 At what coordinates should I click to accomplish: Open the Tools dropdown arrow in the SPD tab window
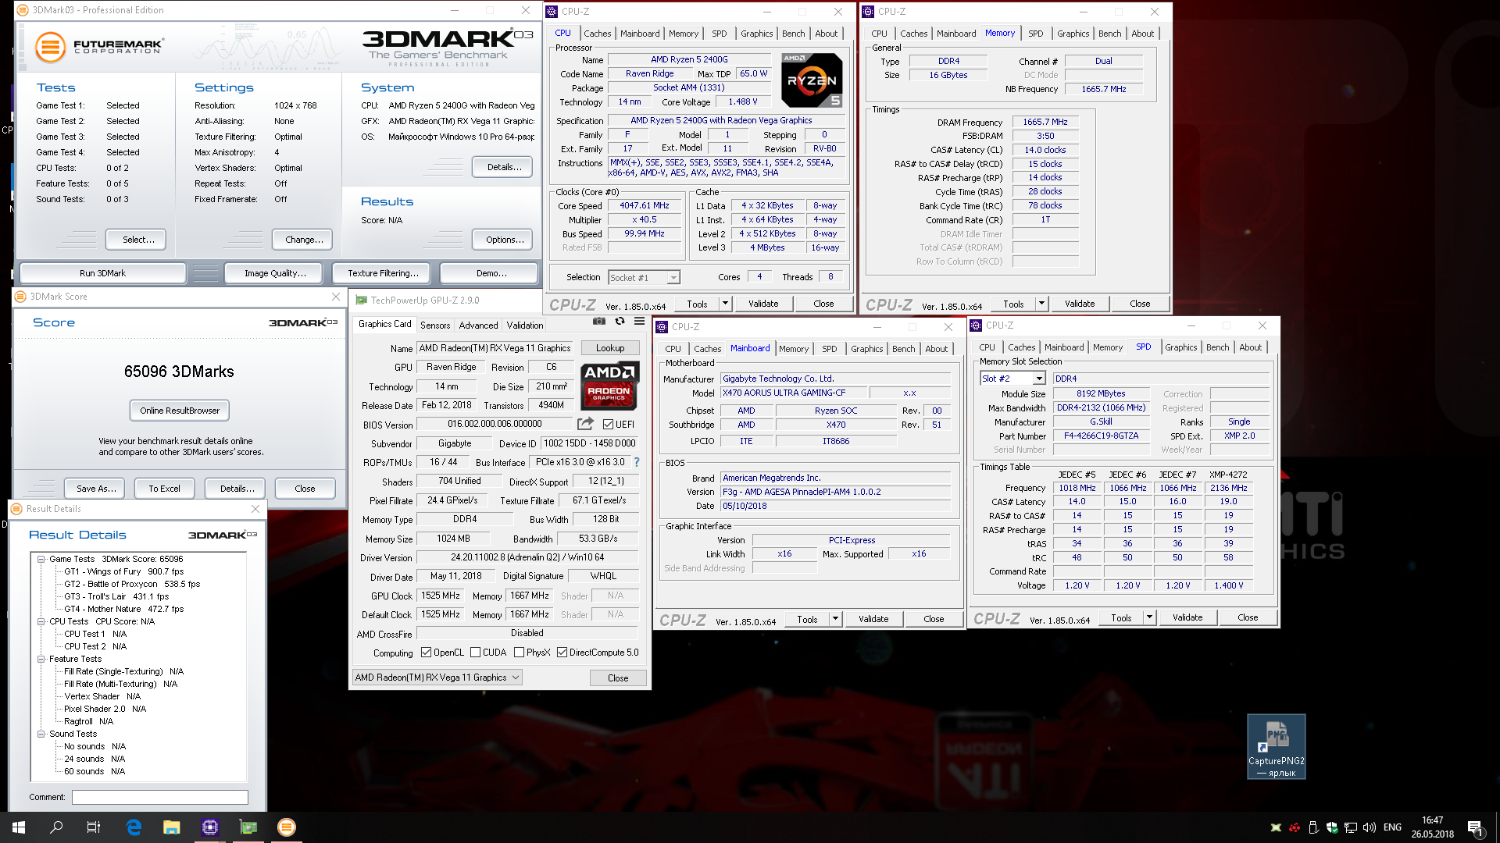(x=1149, y=617)
